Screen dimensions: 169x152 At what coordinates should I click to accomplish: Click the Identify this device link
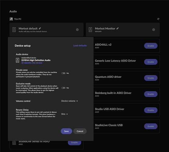coord(32,63)
